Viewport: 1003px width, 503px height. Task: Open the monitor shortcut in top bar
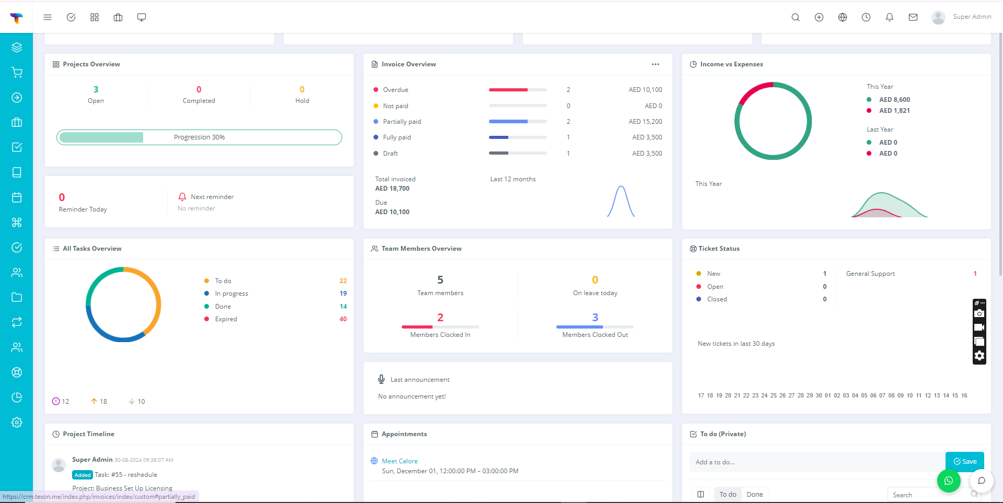(142, 17)
